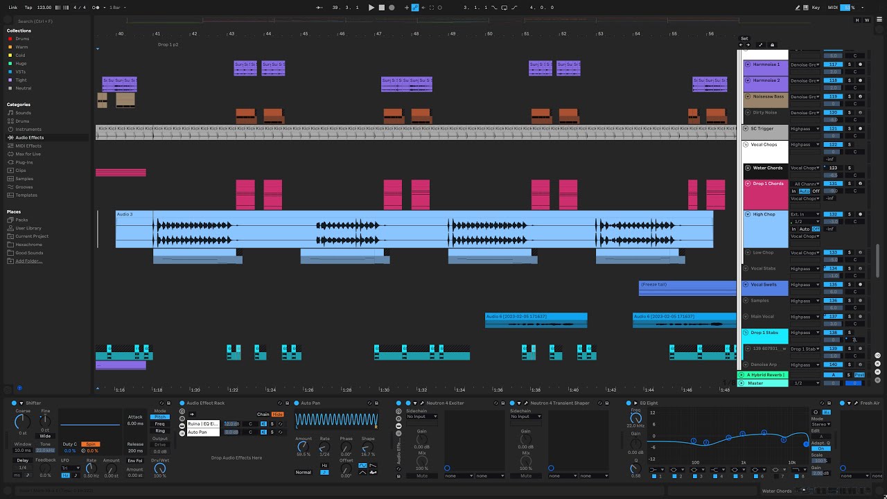Arm the Arrangement Record button

[392, 8]
